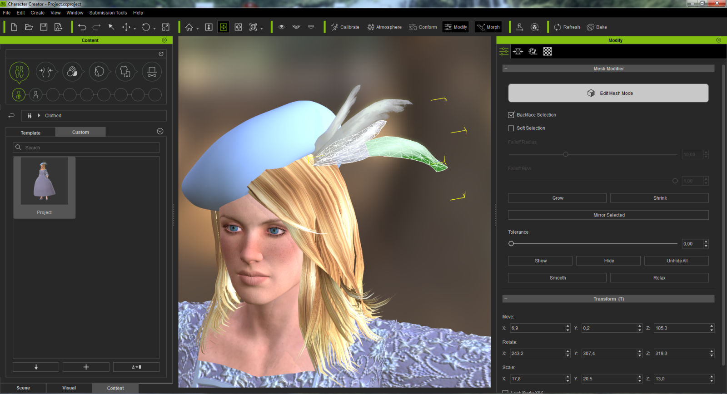
Task: Click the content Search field
Action: coord(86,148)
